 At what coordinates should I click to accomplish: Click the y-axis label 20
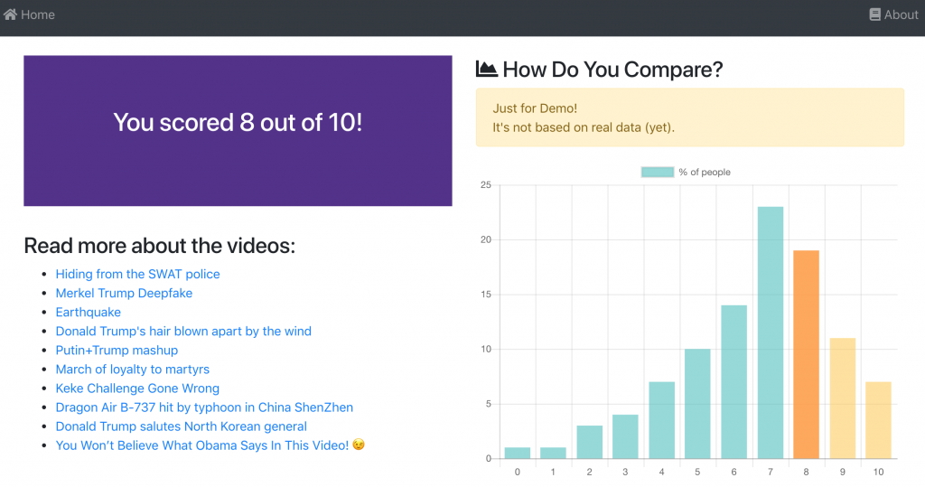click(x=485, y=239)
